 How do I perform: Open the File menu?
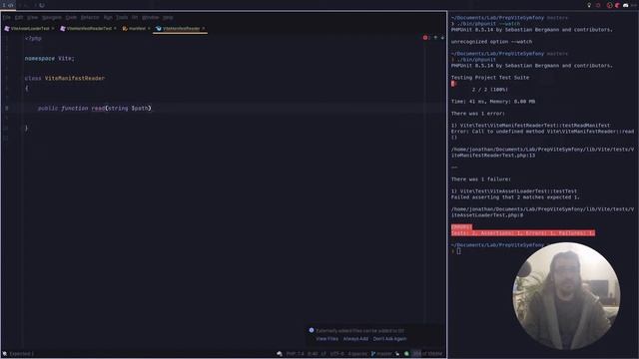click(7, 18)
